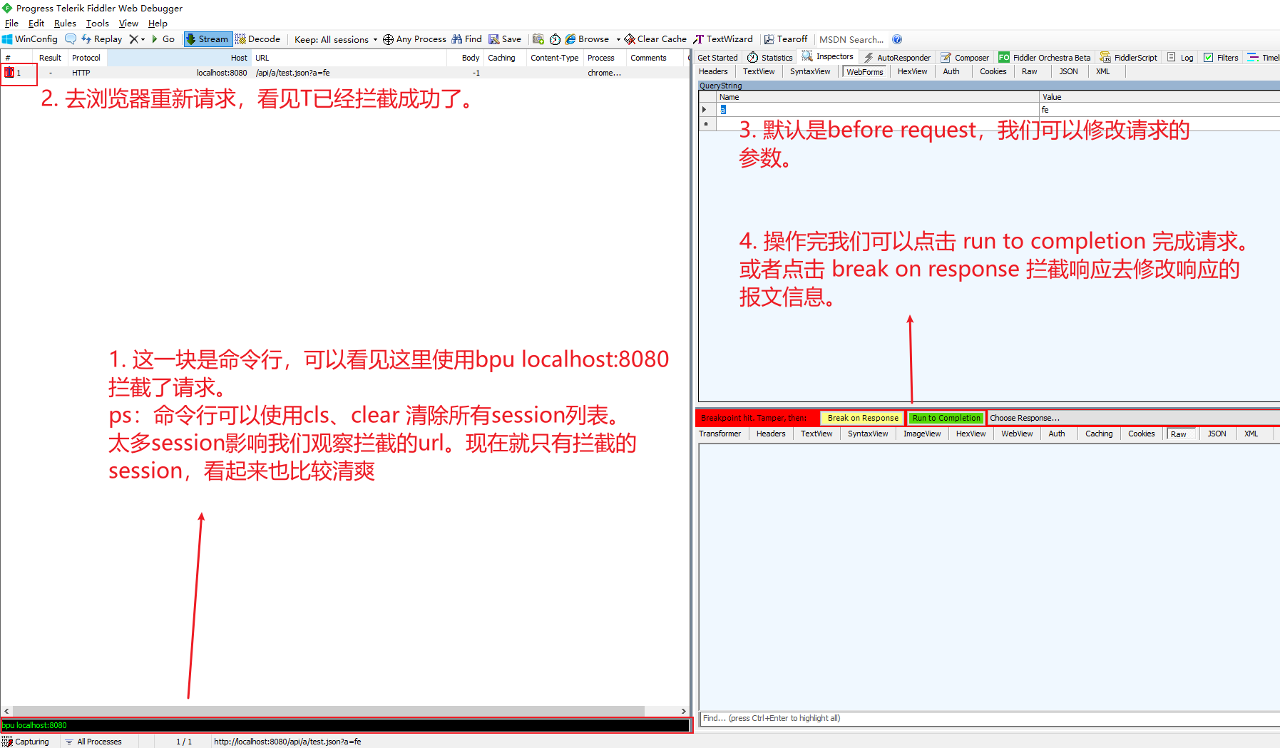Viewport: 1280px width, 748px height.
Task: Click the QuickExec command line input
Action: [x=345, y=725]
